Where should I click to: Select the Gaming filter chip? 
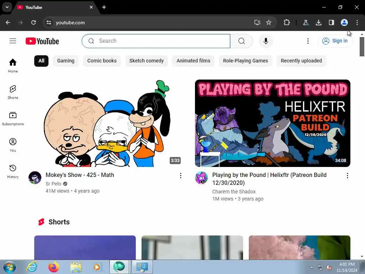click(66, 61)
